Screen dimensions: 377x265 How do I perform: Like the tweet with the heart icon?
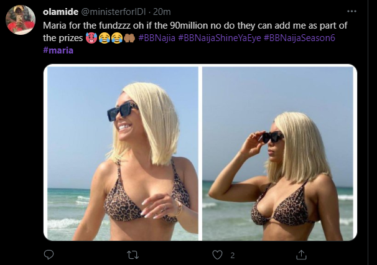[217, 255]
